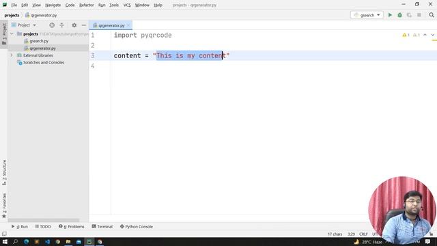Open the VCS menu
The height and width of the screenshot is (246, 437).
(x=127, y=5)
